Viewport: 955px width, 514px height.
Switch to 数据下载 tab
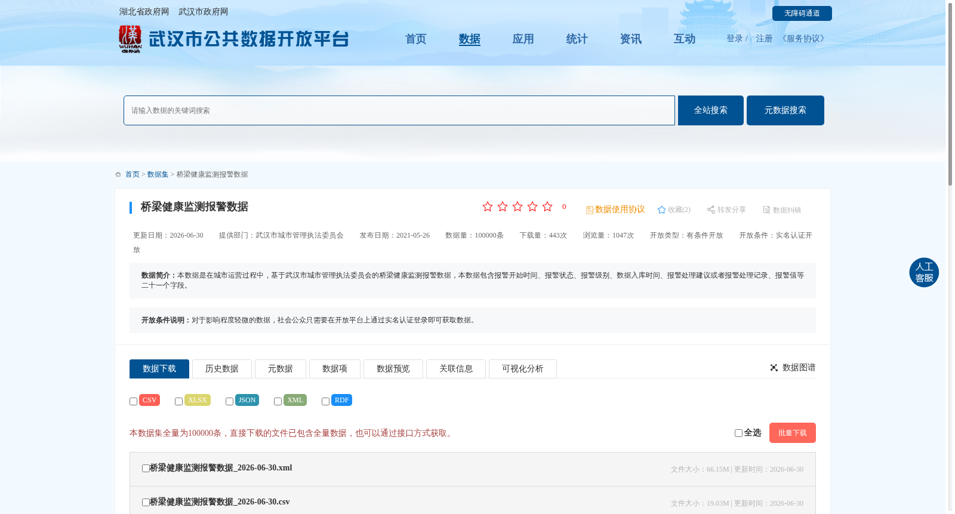159,369
